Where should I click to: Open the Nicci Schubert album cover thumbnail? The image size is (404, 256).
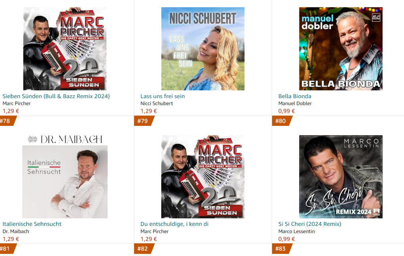pos(203,49)
